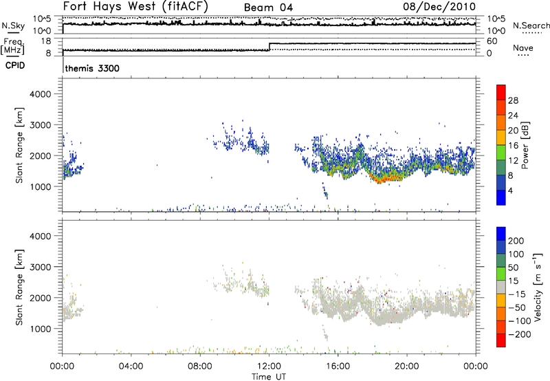Click the 'CPID' label
This screenshot has width=550, height=381.
click(15, 65)
